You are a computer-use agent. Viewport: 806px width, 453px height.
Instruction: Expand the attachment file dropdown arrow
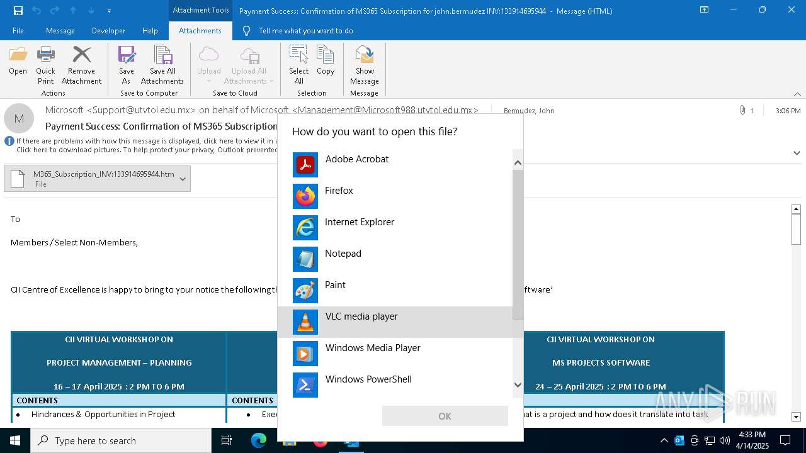point(183,179)
